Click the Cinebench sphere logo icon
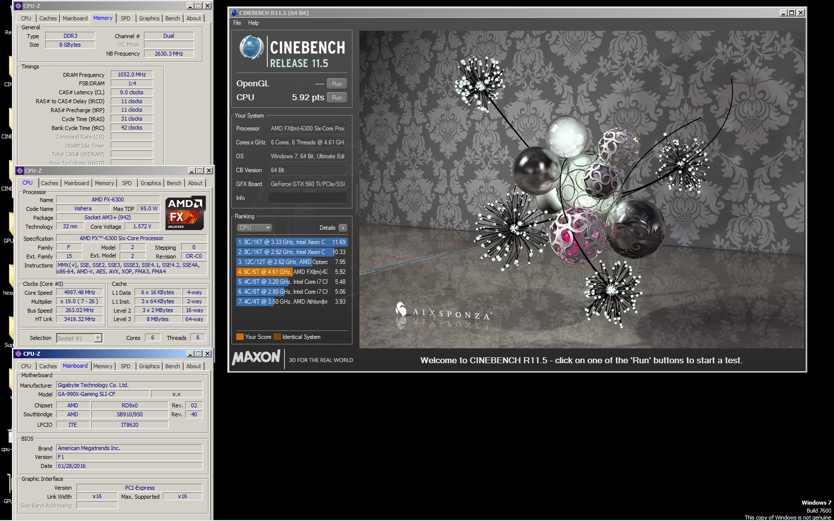This screenshot has height=521, width=834. 252,48
